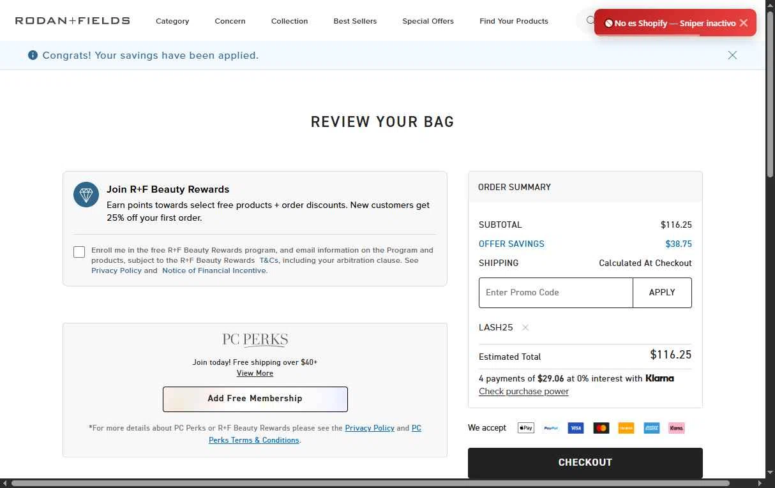This screenshot has width=775, height=488.
Task: Click the Rodan+Fields logo
Action: click(72, 21)
